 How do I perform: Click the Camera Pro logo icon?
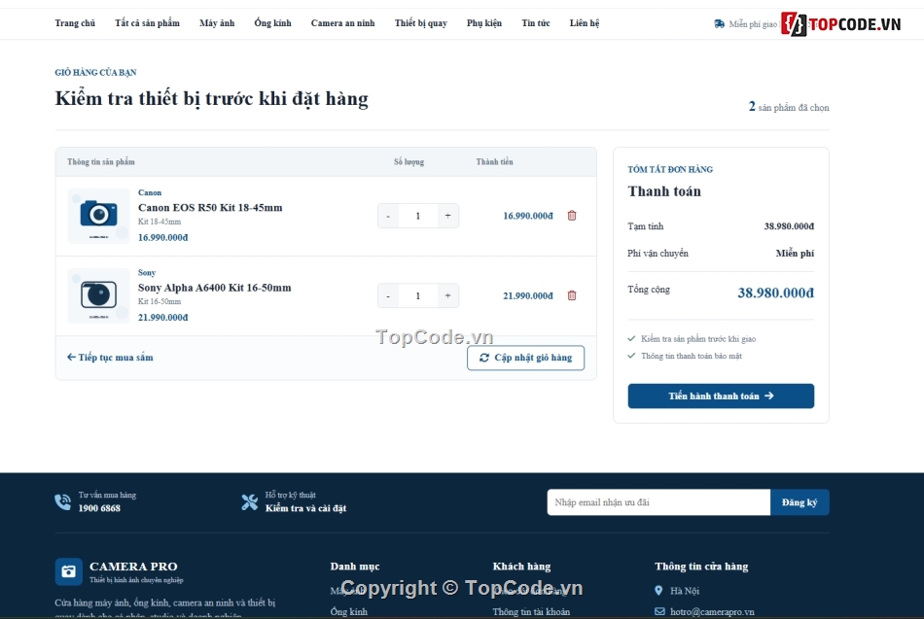tap(68, 571)
